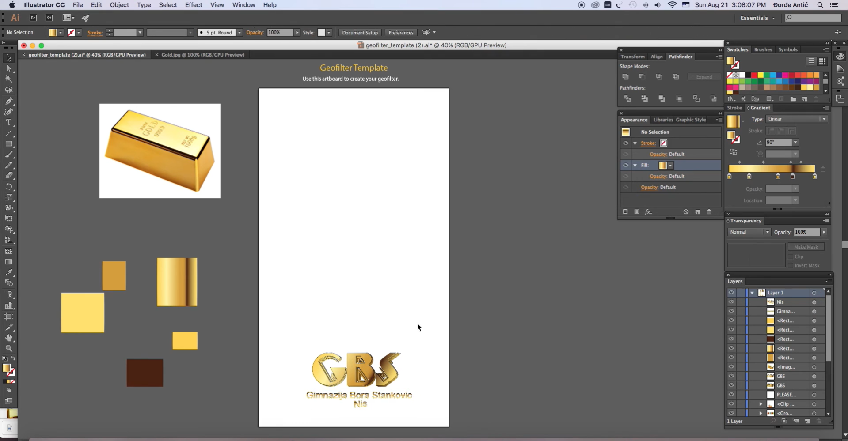Select the Eyedropper tool
Screen dimensions: 848x441
tap(9, 273)
